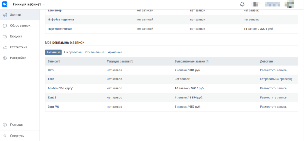Viewport: 304px width, 141px height.
Task: Click the Статистика chart icon
Action: tap(5, 47)
